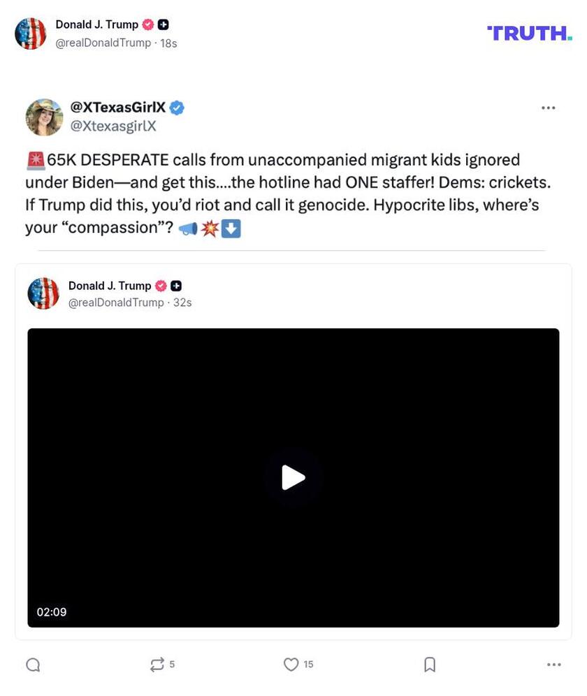Screen dimensions: 587x696
Task: Open the @realDonaldTrump handle in header
Action: 103,43
